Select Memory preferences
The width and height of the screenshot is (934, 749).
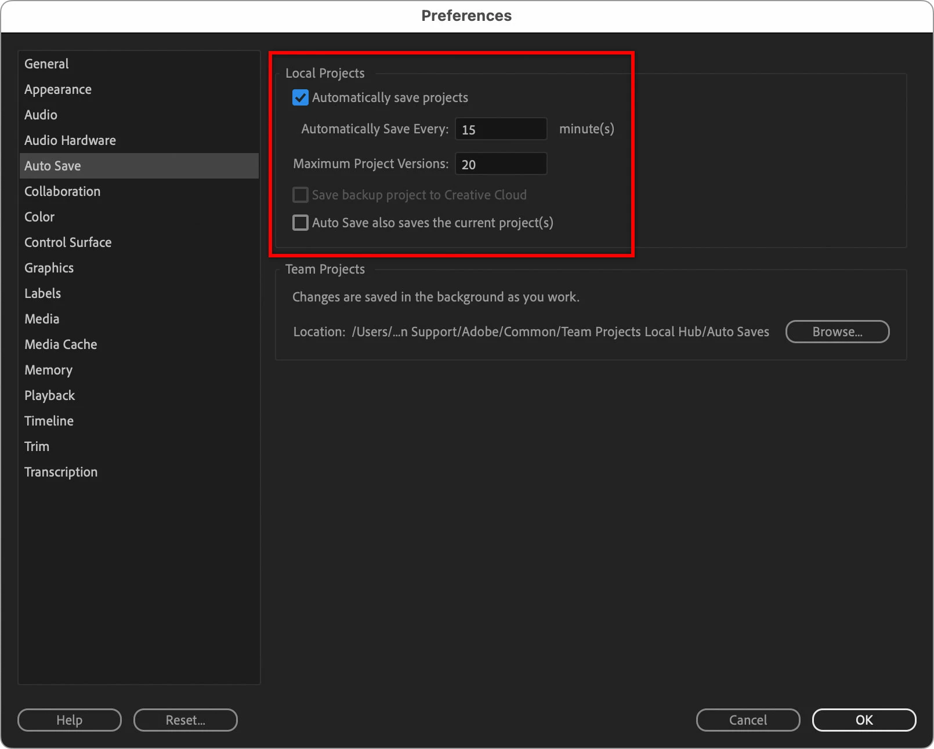coord(139,370)
